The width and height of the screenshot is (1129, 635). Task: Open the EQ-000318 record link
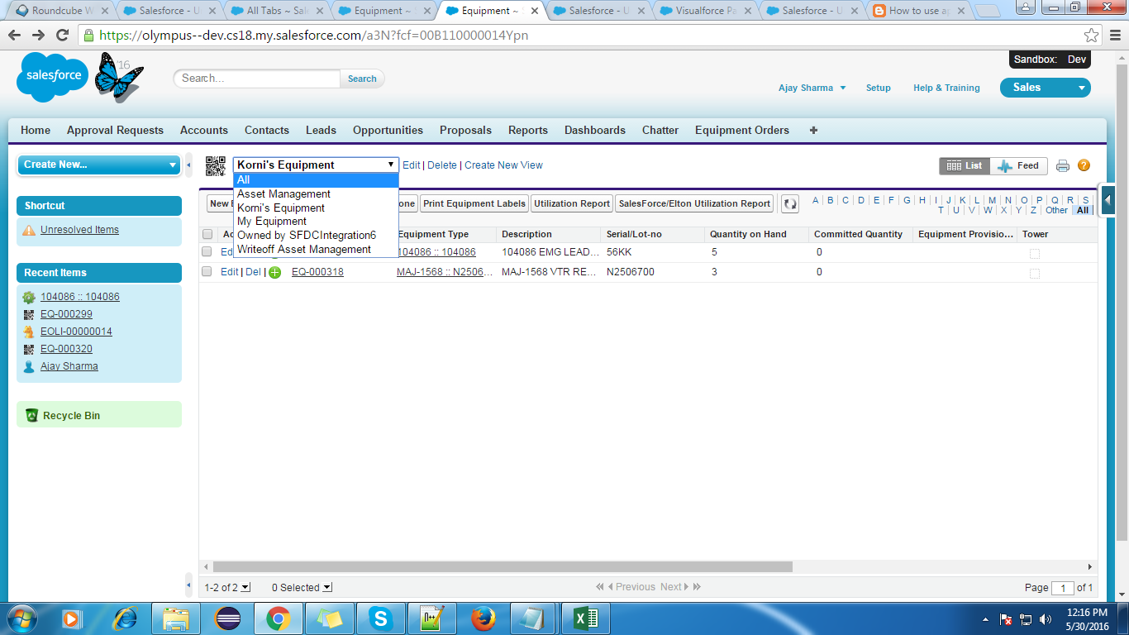[317, 272]
